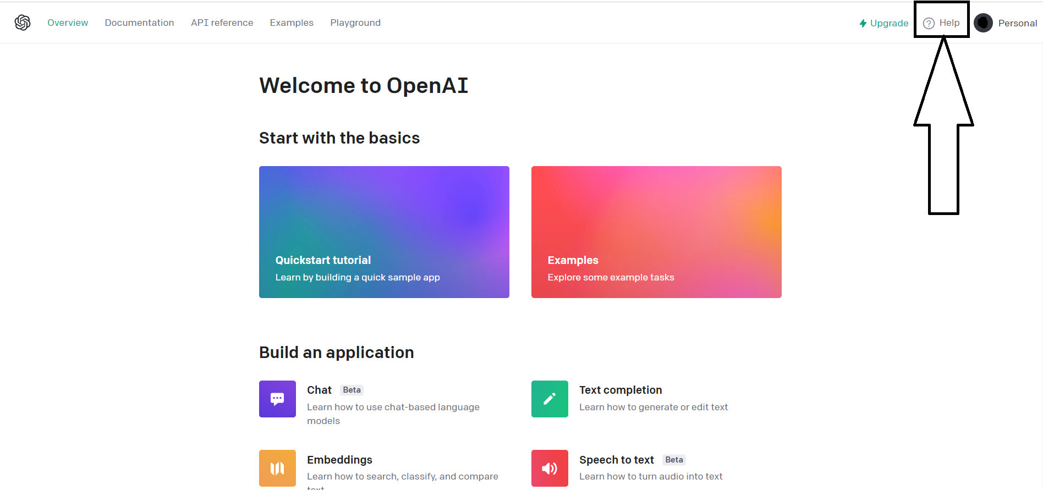The image size is (1043, 490).
Task: Open the Personal account menu
Action: point(1017,23)
